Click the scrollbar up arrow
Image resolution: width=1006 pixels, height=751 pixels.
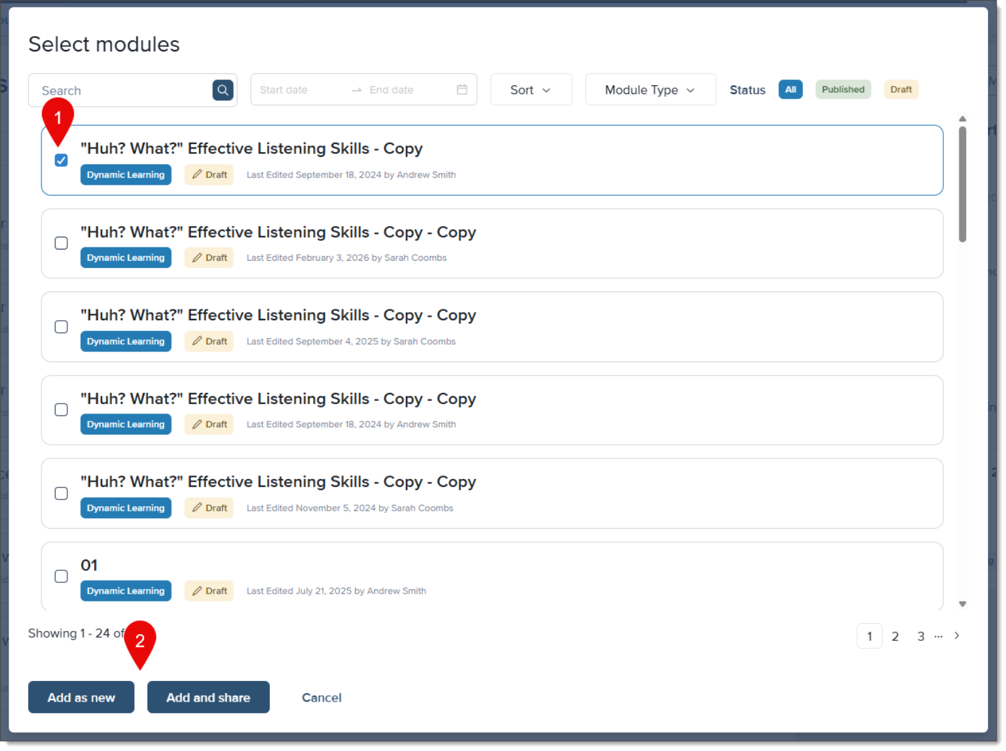[962, 119]
